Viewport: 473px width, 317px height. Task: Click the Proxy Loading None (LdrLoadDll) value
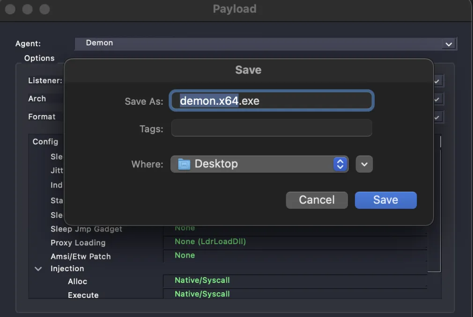point(210,242)
